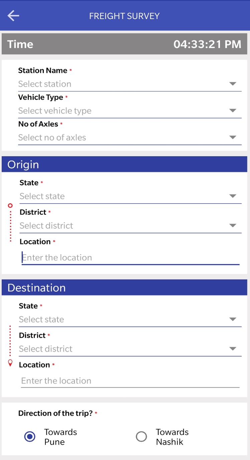Open the Destination Select state dropdown
Viewport: 250px width, 460px height.
coord(130,319)
